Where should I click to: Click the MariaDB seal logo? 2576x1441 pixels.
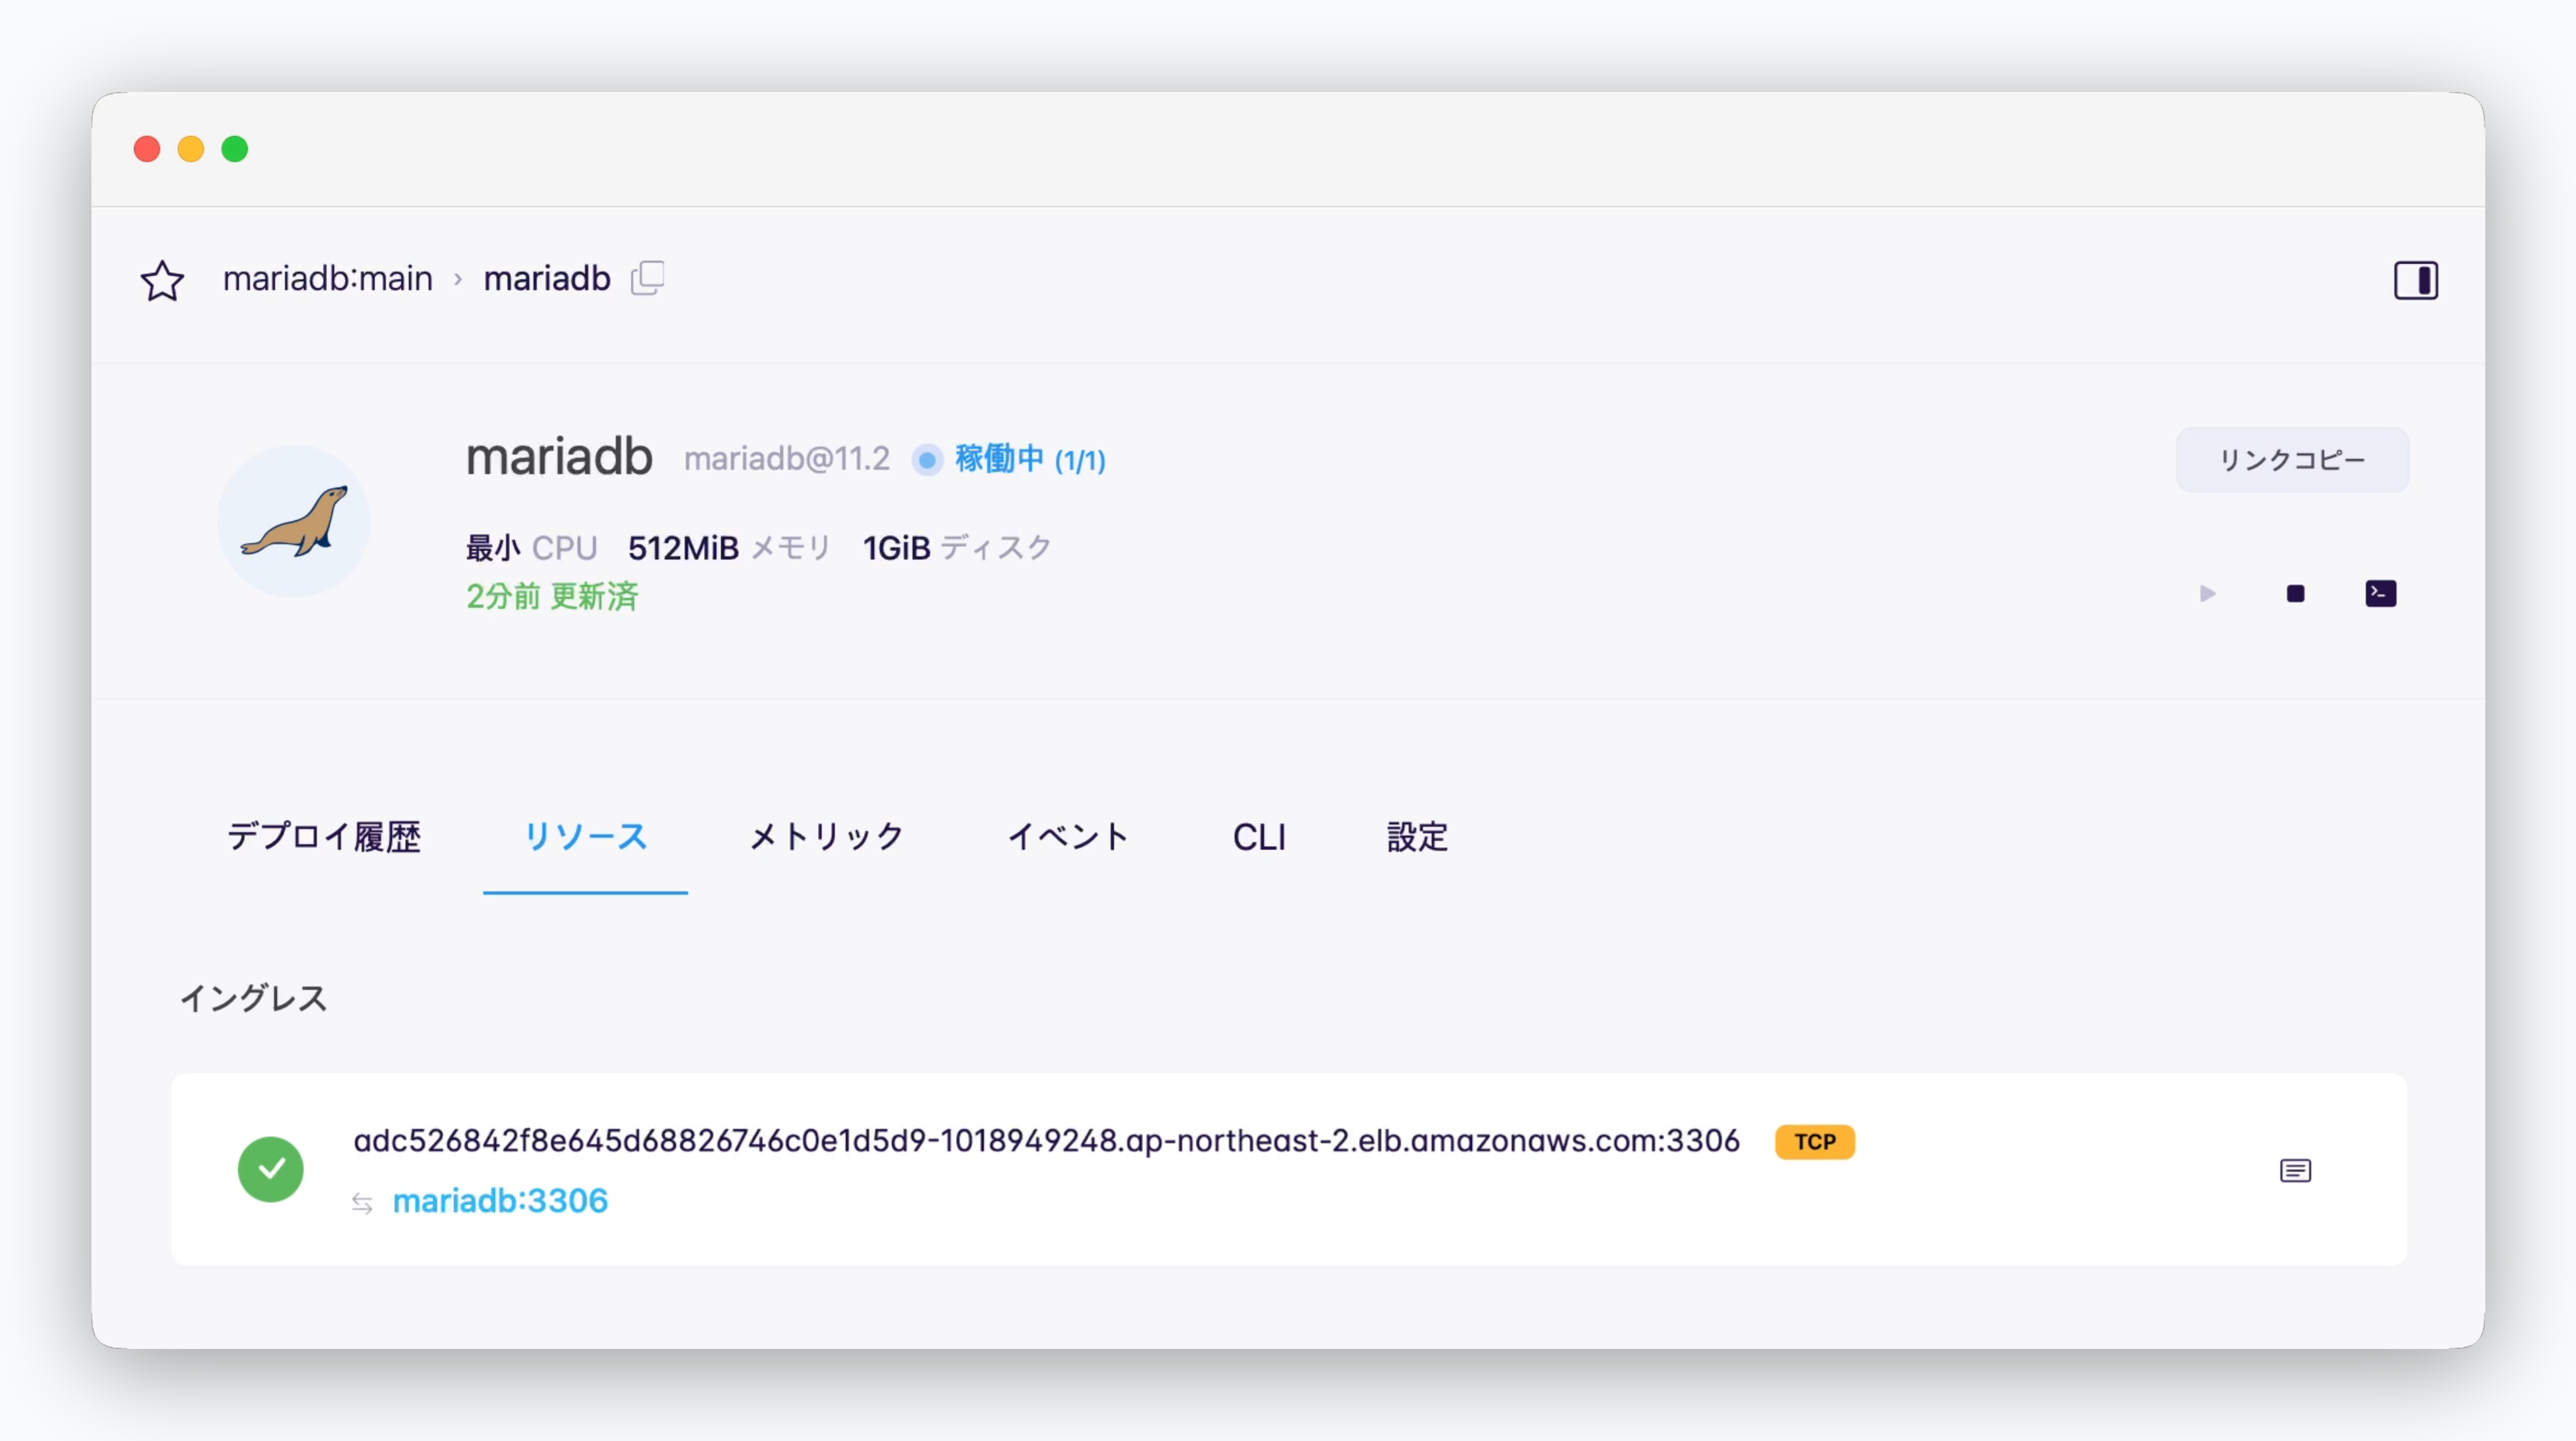(294, 521)
